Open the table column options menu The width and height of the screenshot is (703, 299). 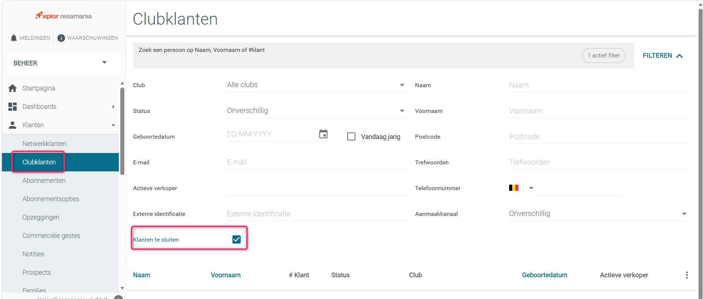click(686, 275)
